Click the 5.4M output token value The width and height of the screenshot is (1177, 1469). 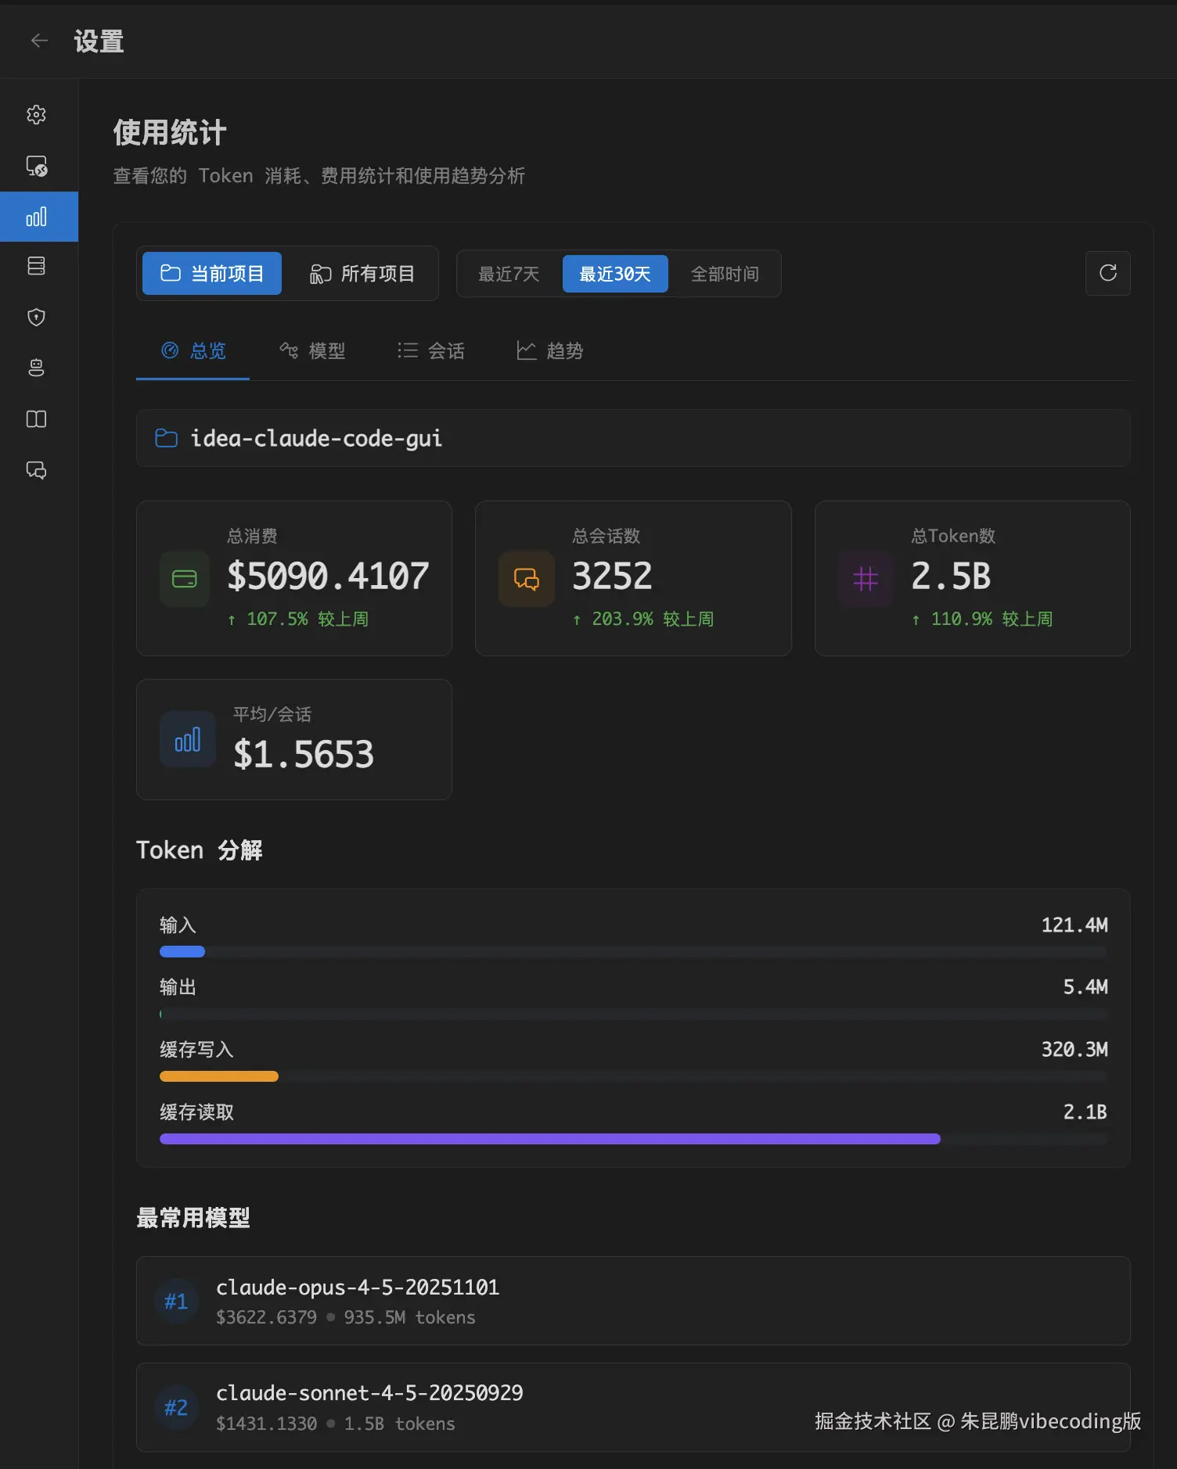click(x=1085, y=987)
